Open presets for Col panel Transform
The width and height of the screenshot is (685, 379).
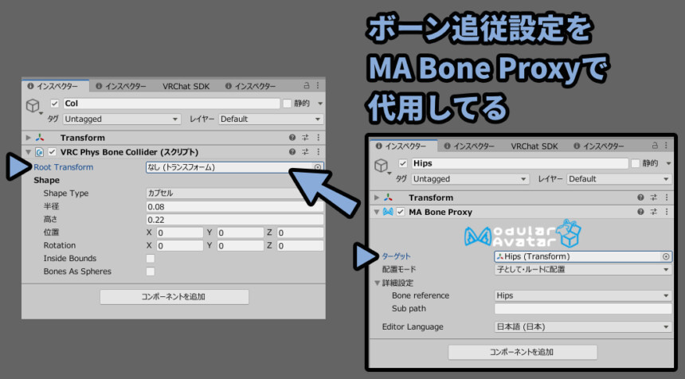305,138
